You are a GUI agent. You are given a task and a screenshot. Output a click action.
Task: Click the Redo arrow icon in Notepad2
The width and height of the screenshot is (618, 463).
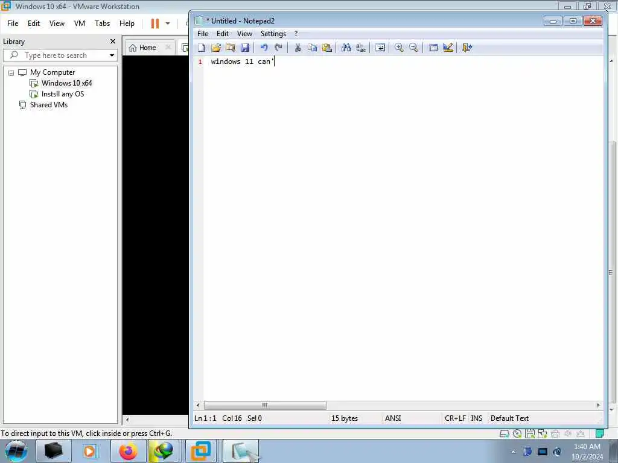(279, 48)
